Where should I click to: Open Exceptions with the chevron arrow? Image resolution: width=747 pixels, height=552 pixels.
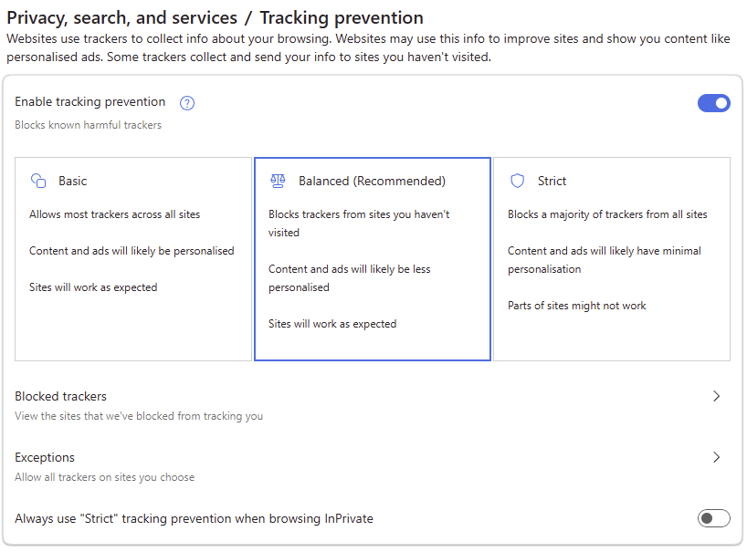716,457
